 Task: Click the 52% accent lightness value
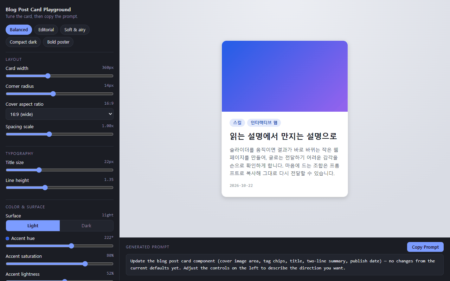[x=110, y=273]
